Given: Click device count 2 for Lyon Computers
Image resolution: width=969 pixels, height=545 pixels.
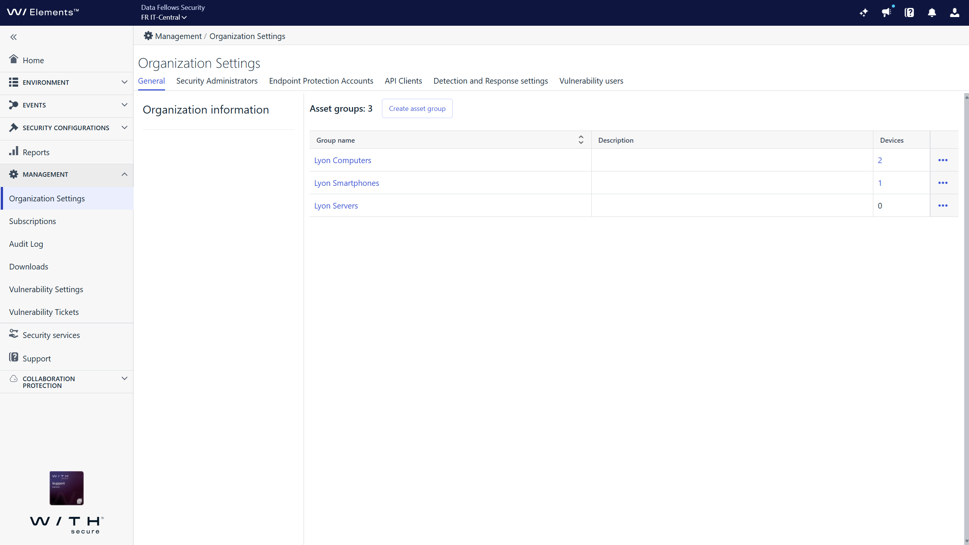Looking at the screenshot, I should point(880,160).
